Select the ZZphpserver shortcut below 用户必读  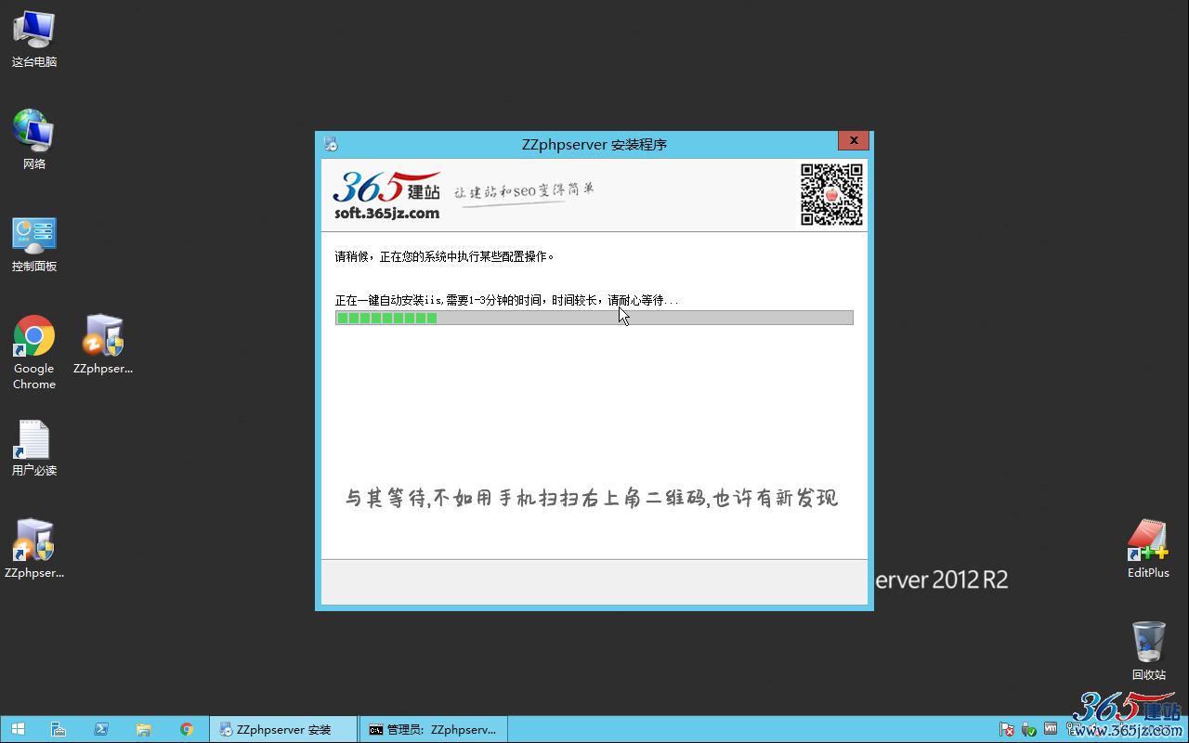pyautogui.click(x=34, y=549)
